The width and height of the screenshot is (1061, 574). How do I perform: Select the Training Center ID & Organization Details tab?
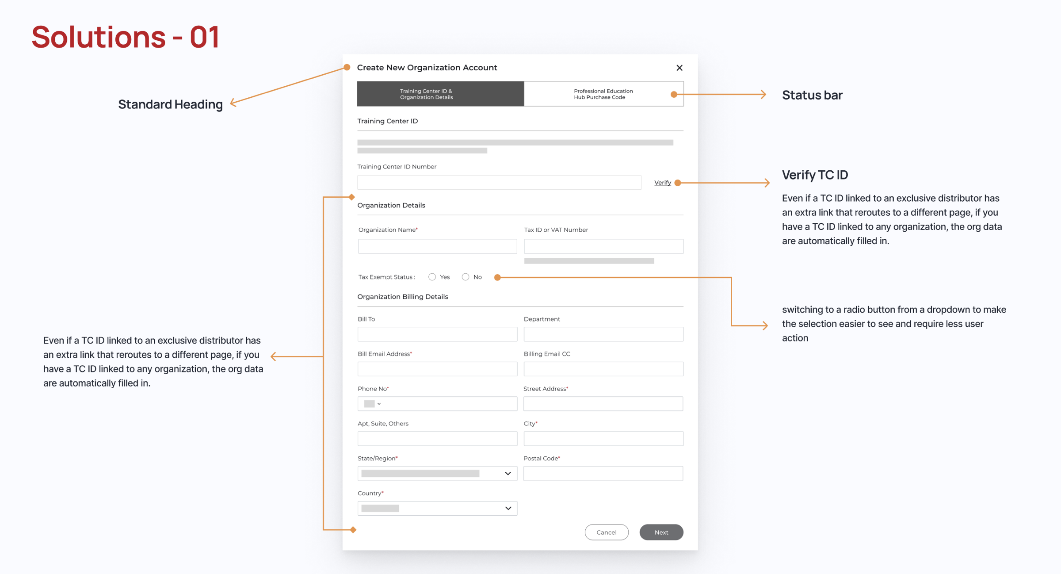click(440, 94)
